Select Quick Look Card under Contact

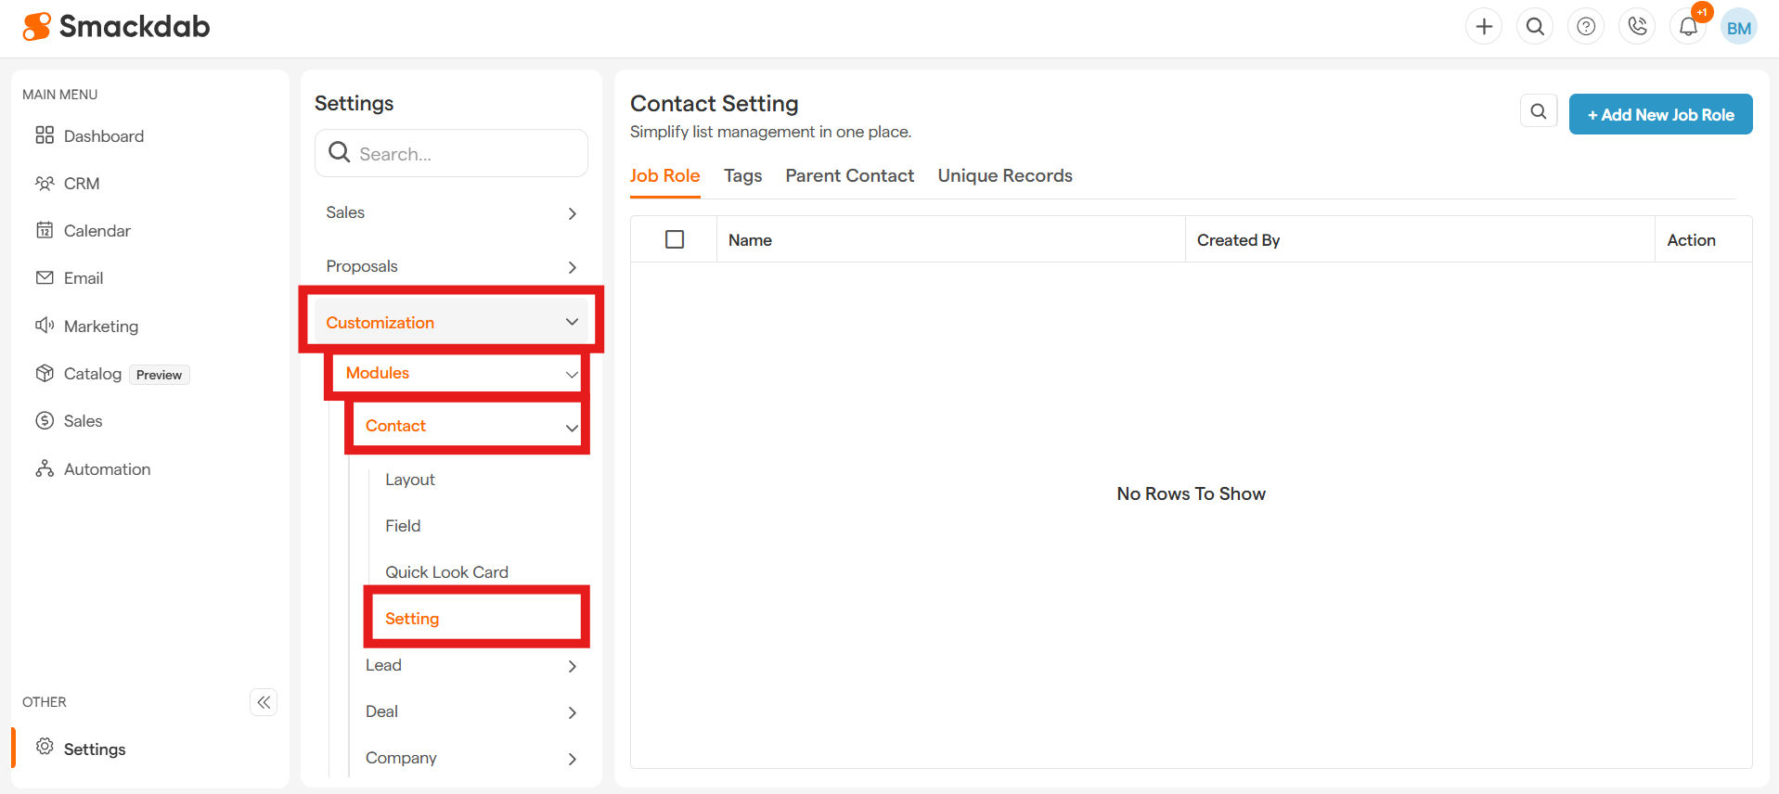(446, 572)
